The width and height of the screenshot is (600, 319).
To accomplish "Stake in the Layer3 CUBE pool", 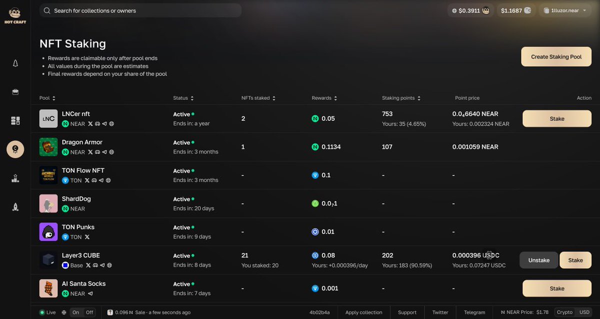I will coord(575,260).
